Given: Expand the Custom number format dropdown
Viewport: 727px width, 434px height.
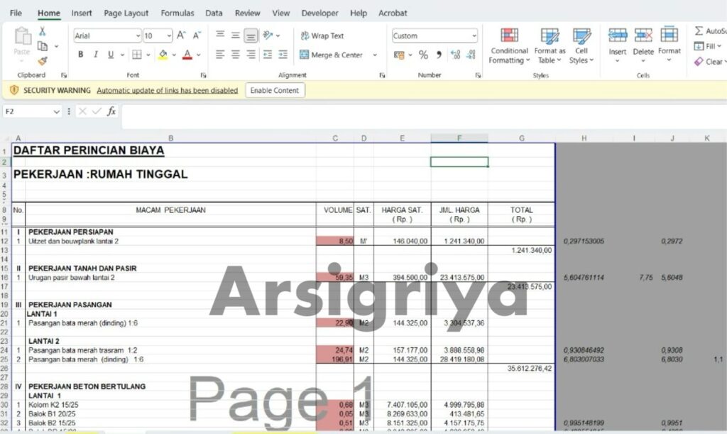Looking at the screenshot, I should (474, 36).
